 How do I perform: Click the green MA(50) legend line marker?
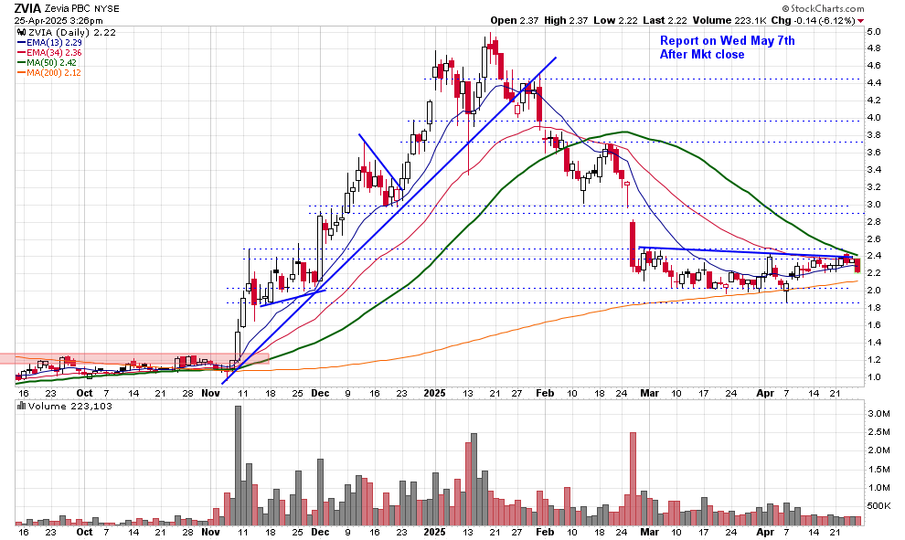[24, 63]
